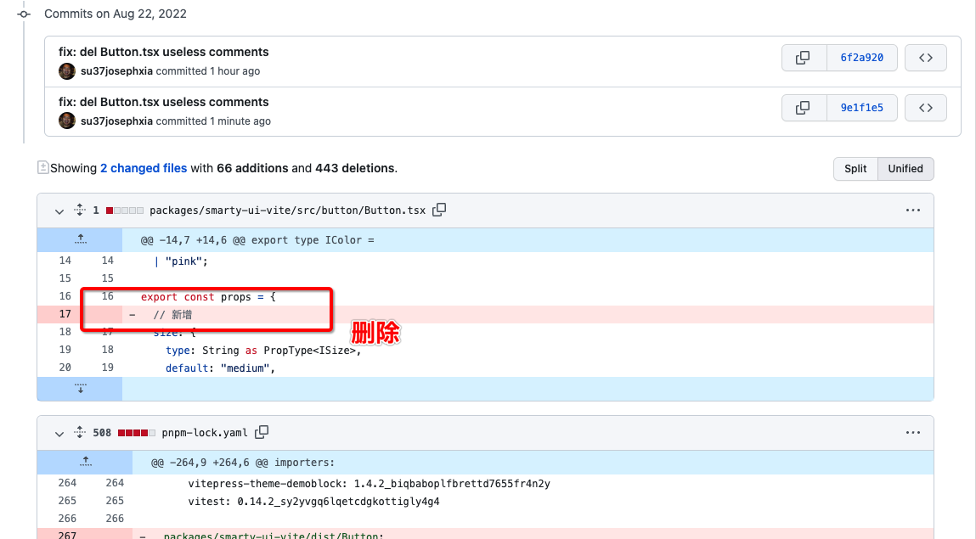This screenshot has width=976, height=539.
Task: Expand all lines in Button.tsx diff
Action: pos(80,210)
